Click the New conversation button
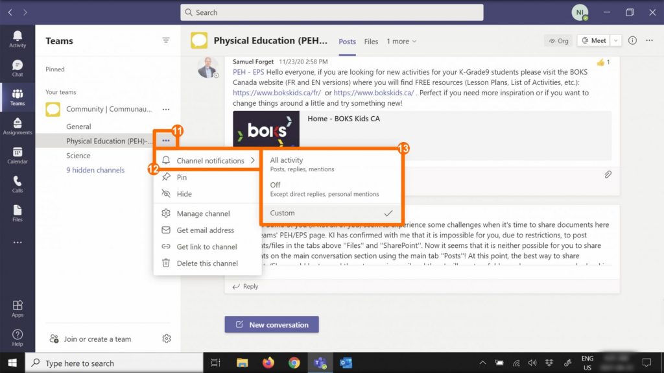Viewport: 664px width, 373px height. [272, 324]
